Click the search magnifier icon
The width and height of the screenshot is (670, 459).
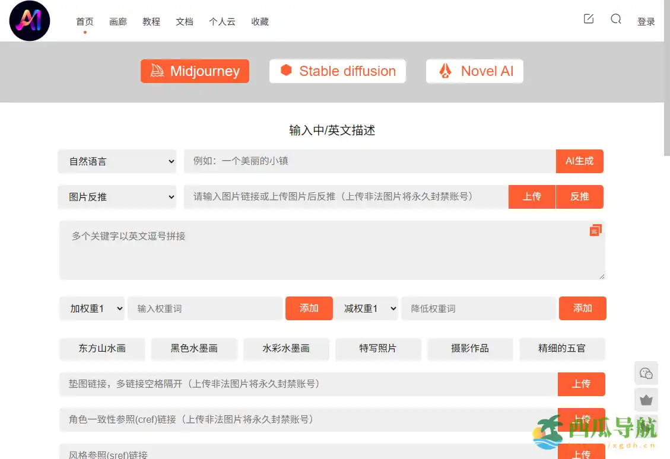coord(616,19)
